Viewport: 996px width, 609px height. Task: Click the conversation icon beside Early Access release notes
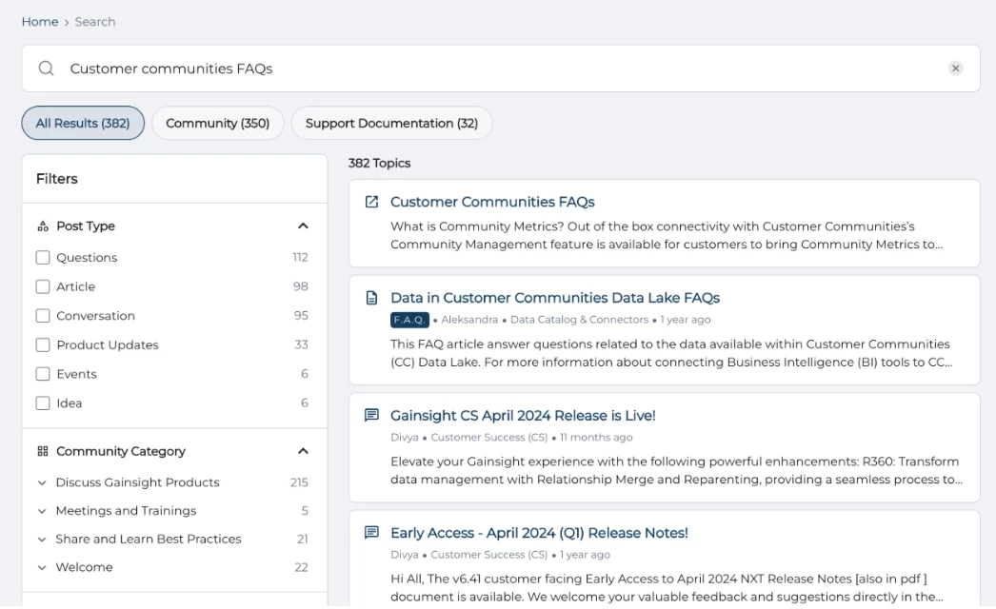point(371,532)
